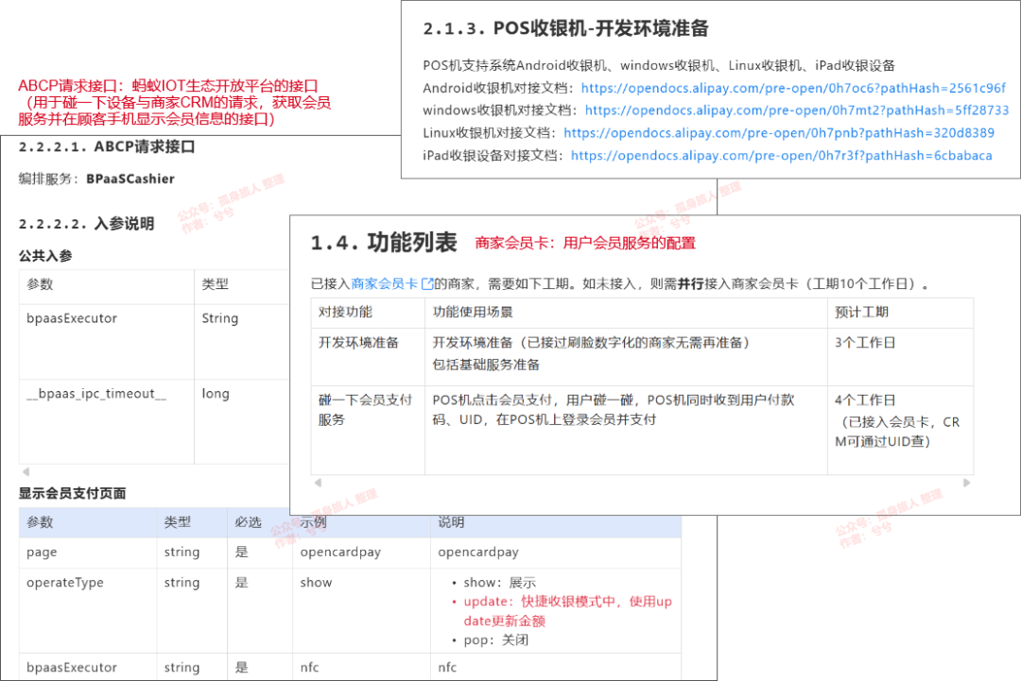Select heading 2.2.2.1. ABCP请求接口
Screen dimensions: 1021x681
(107, 146)
